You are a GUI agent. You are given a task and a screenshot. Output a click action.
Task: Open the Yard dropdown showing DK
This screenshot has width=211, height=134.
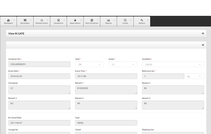89,64
